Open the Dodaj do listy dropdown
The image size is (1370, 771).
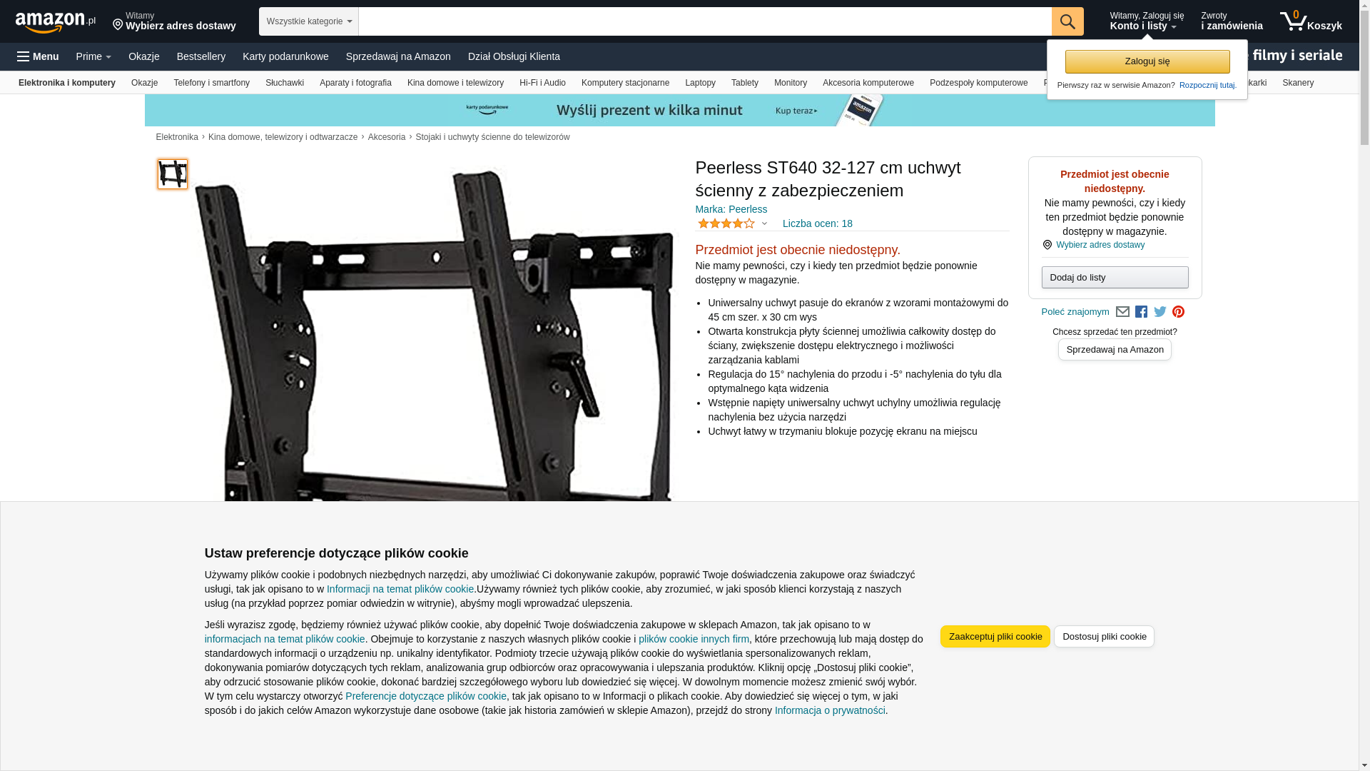(x=1115, y=277)
